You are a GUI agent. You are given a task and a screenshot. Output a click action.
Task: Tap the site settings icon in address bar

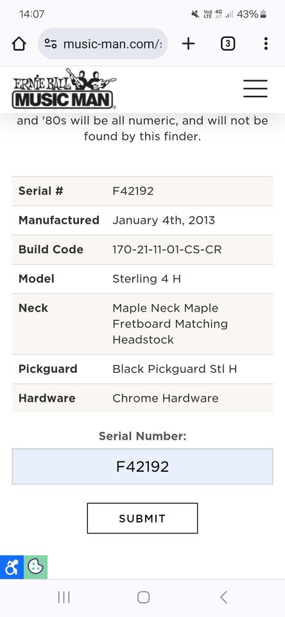(x=50, y=44)
